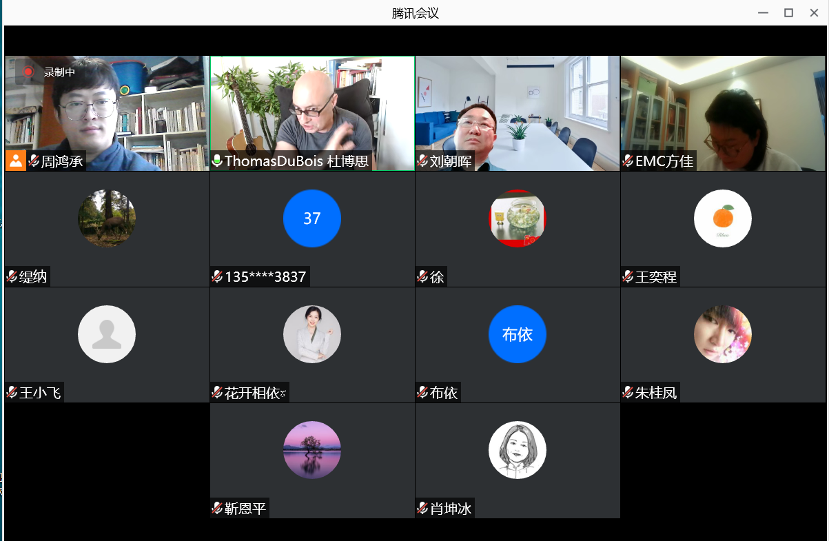Click the muted microphone icon beside 135****3837
The height and width of the screenshot is (541, 829).
point(217,277)
